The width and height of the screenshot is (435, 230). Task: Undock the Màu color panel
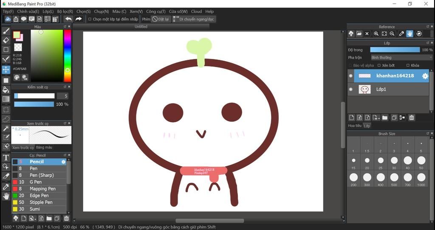[65, 27]
